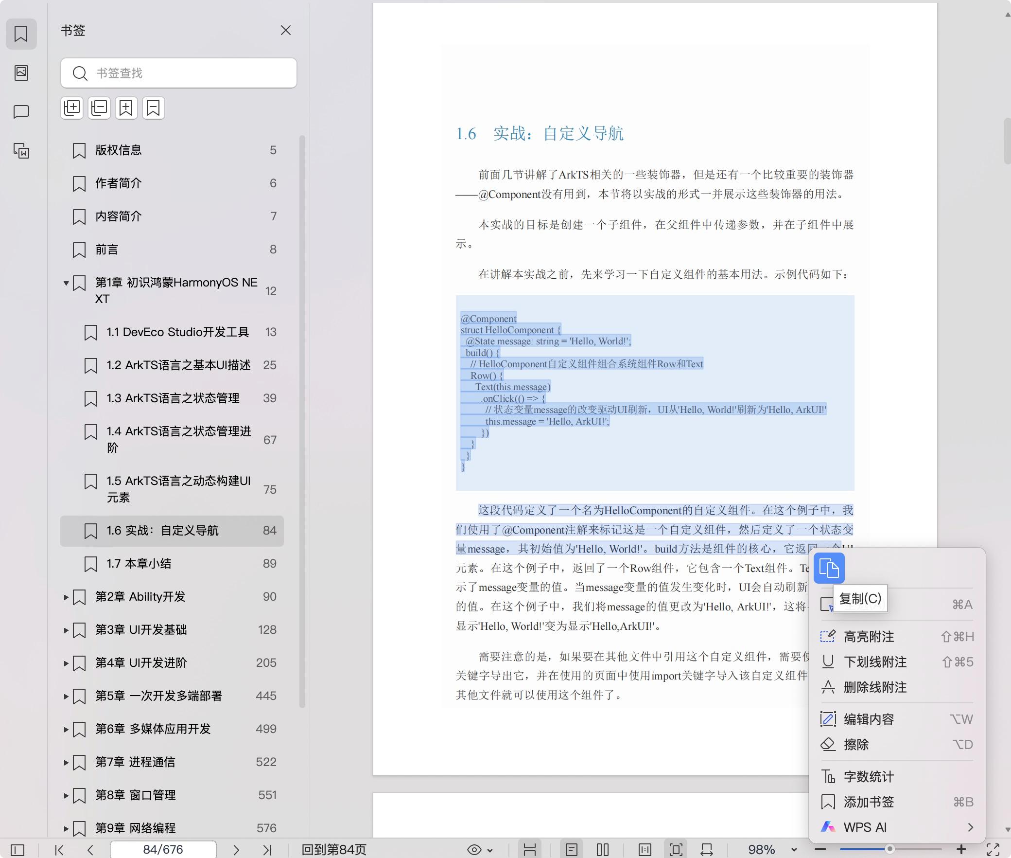Open the zoom percentage dropdown

(794, 850)
